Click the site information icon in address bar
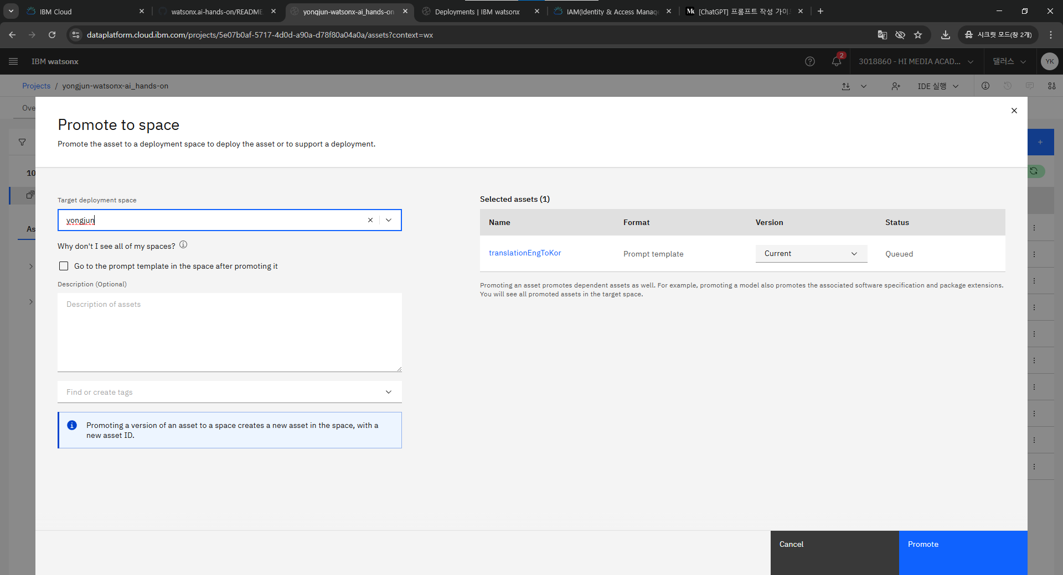 click(76, 35)
